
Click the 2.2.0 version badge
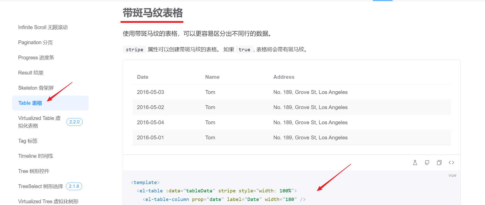(x=75, y=122)
